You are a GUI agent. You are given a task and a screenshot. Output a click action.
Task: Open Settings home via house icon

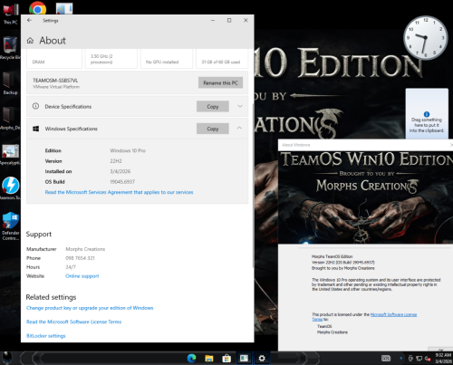tap(30, 41)
